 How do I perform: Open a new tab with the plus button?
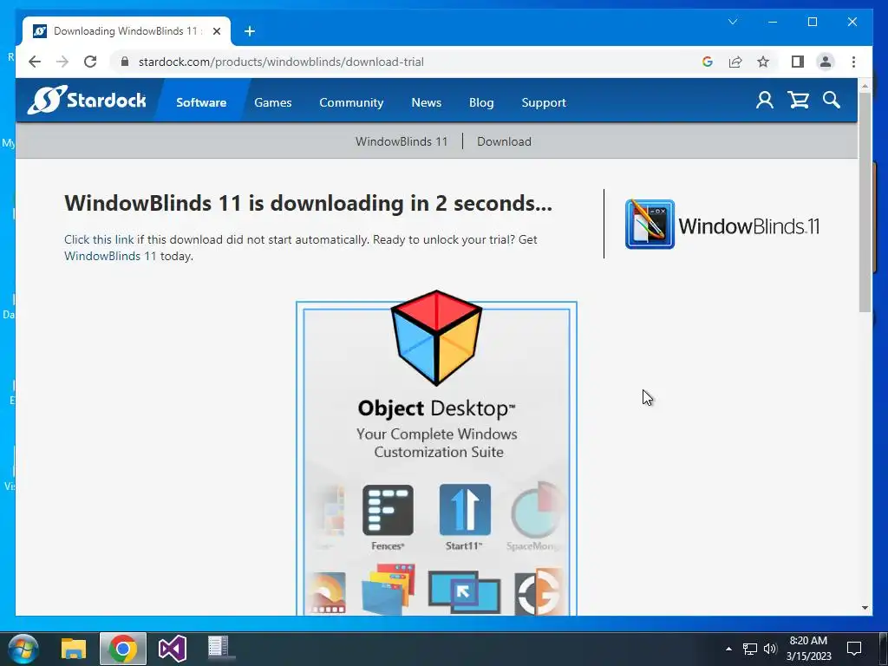[x=250, y=31]
